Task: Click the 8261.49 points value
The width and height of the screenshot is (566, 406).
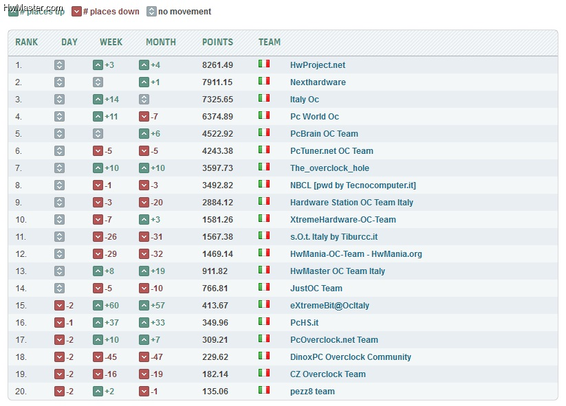Action: coord(217,65)
